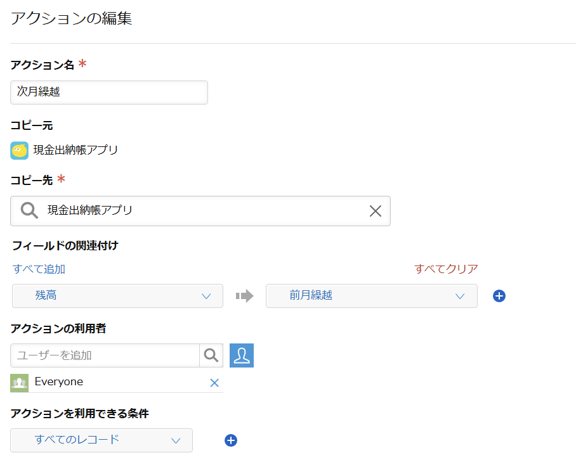Viewport: 576px width, 467px height.
Task: Remove Everyone from アクションの利用者
Action: [214, 382]
